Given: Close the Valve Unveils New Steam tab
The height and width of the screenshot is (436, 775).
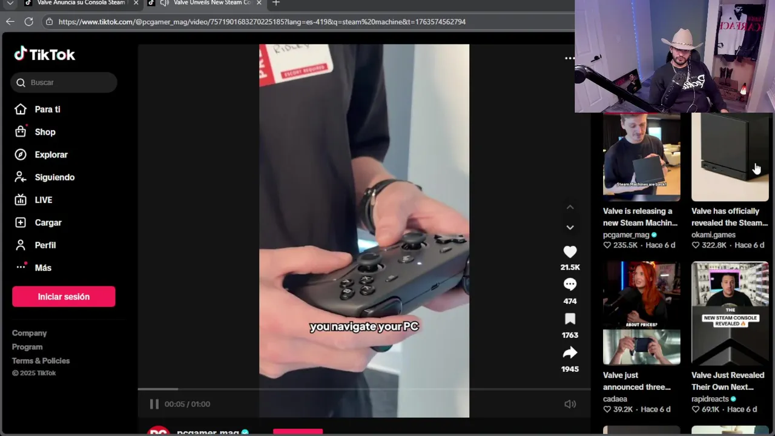Looking at the screenshot, I should (259, 3).
